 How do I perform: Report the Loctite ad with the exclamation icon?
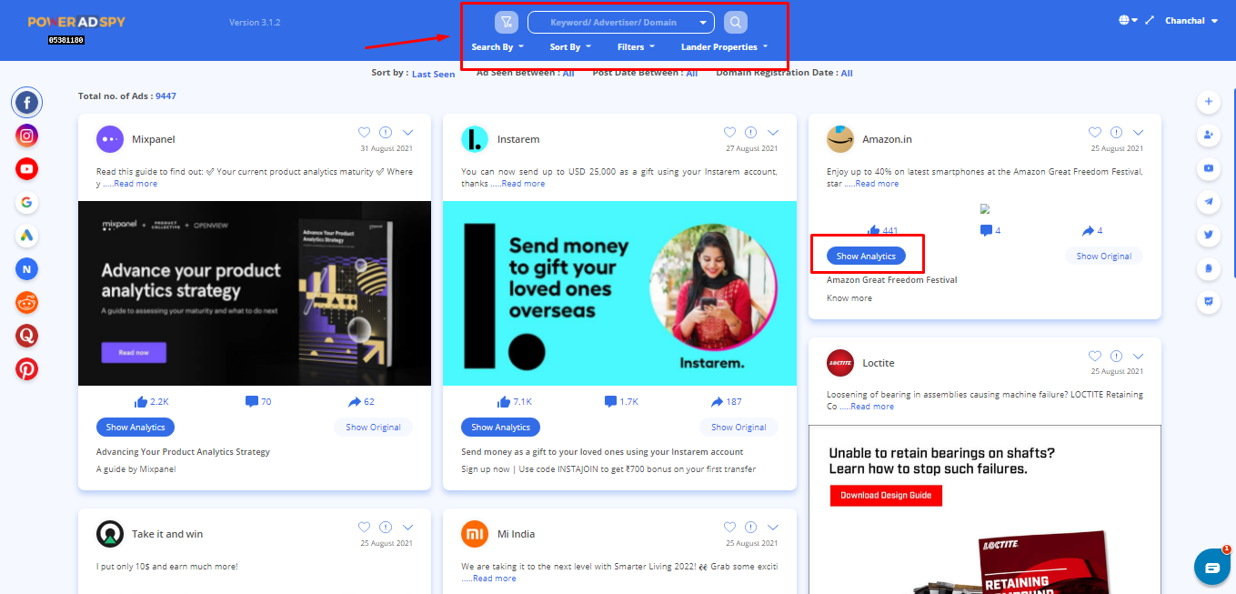(x=1116, y=357)
